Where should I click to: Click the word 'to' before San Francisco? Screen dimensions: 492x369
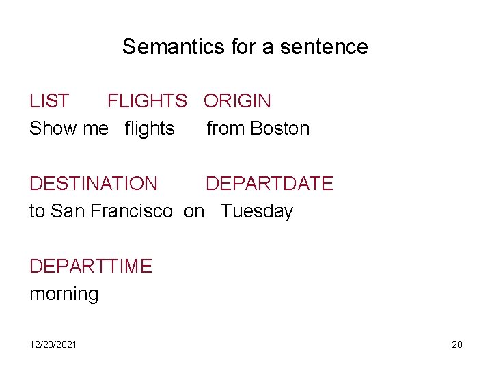(x=38, y=212)
